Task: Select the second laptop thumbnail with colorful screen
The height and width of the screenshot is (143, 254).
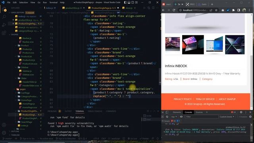Action: [193, 44]
